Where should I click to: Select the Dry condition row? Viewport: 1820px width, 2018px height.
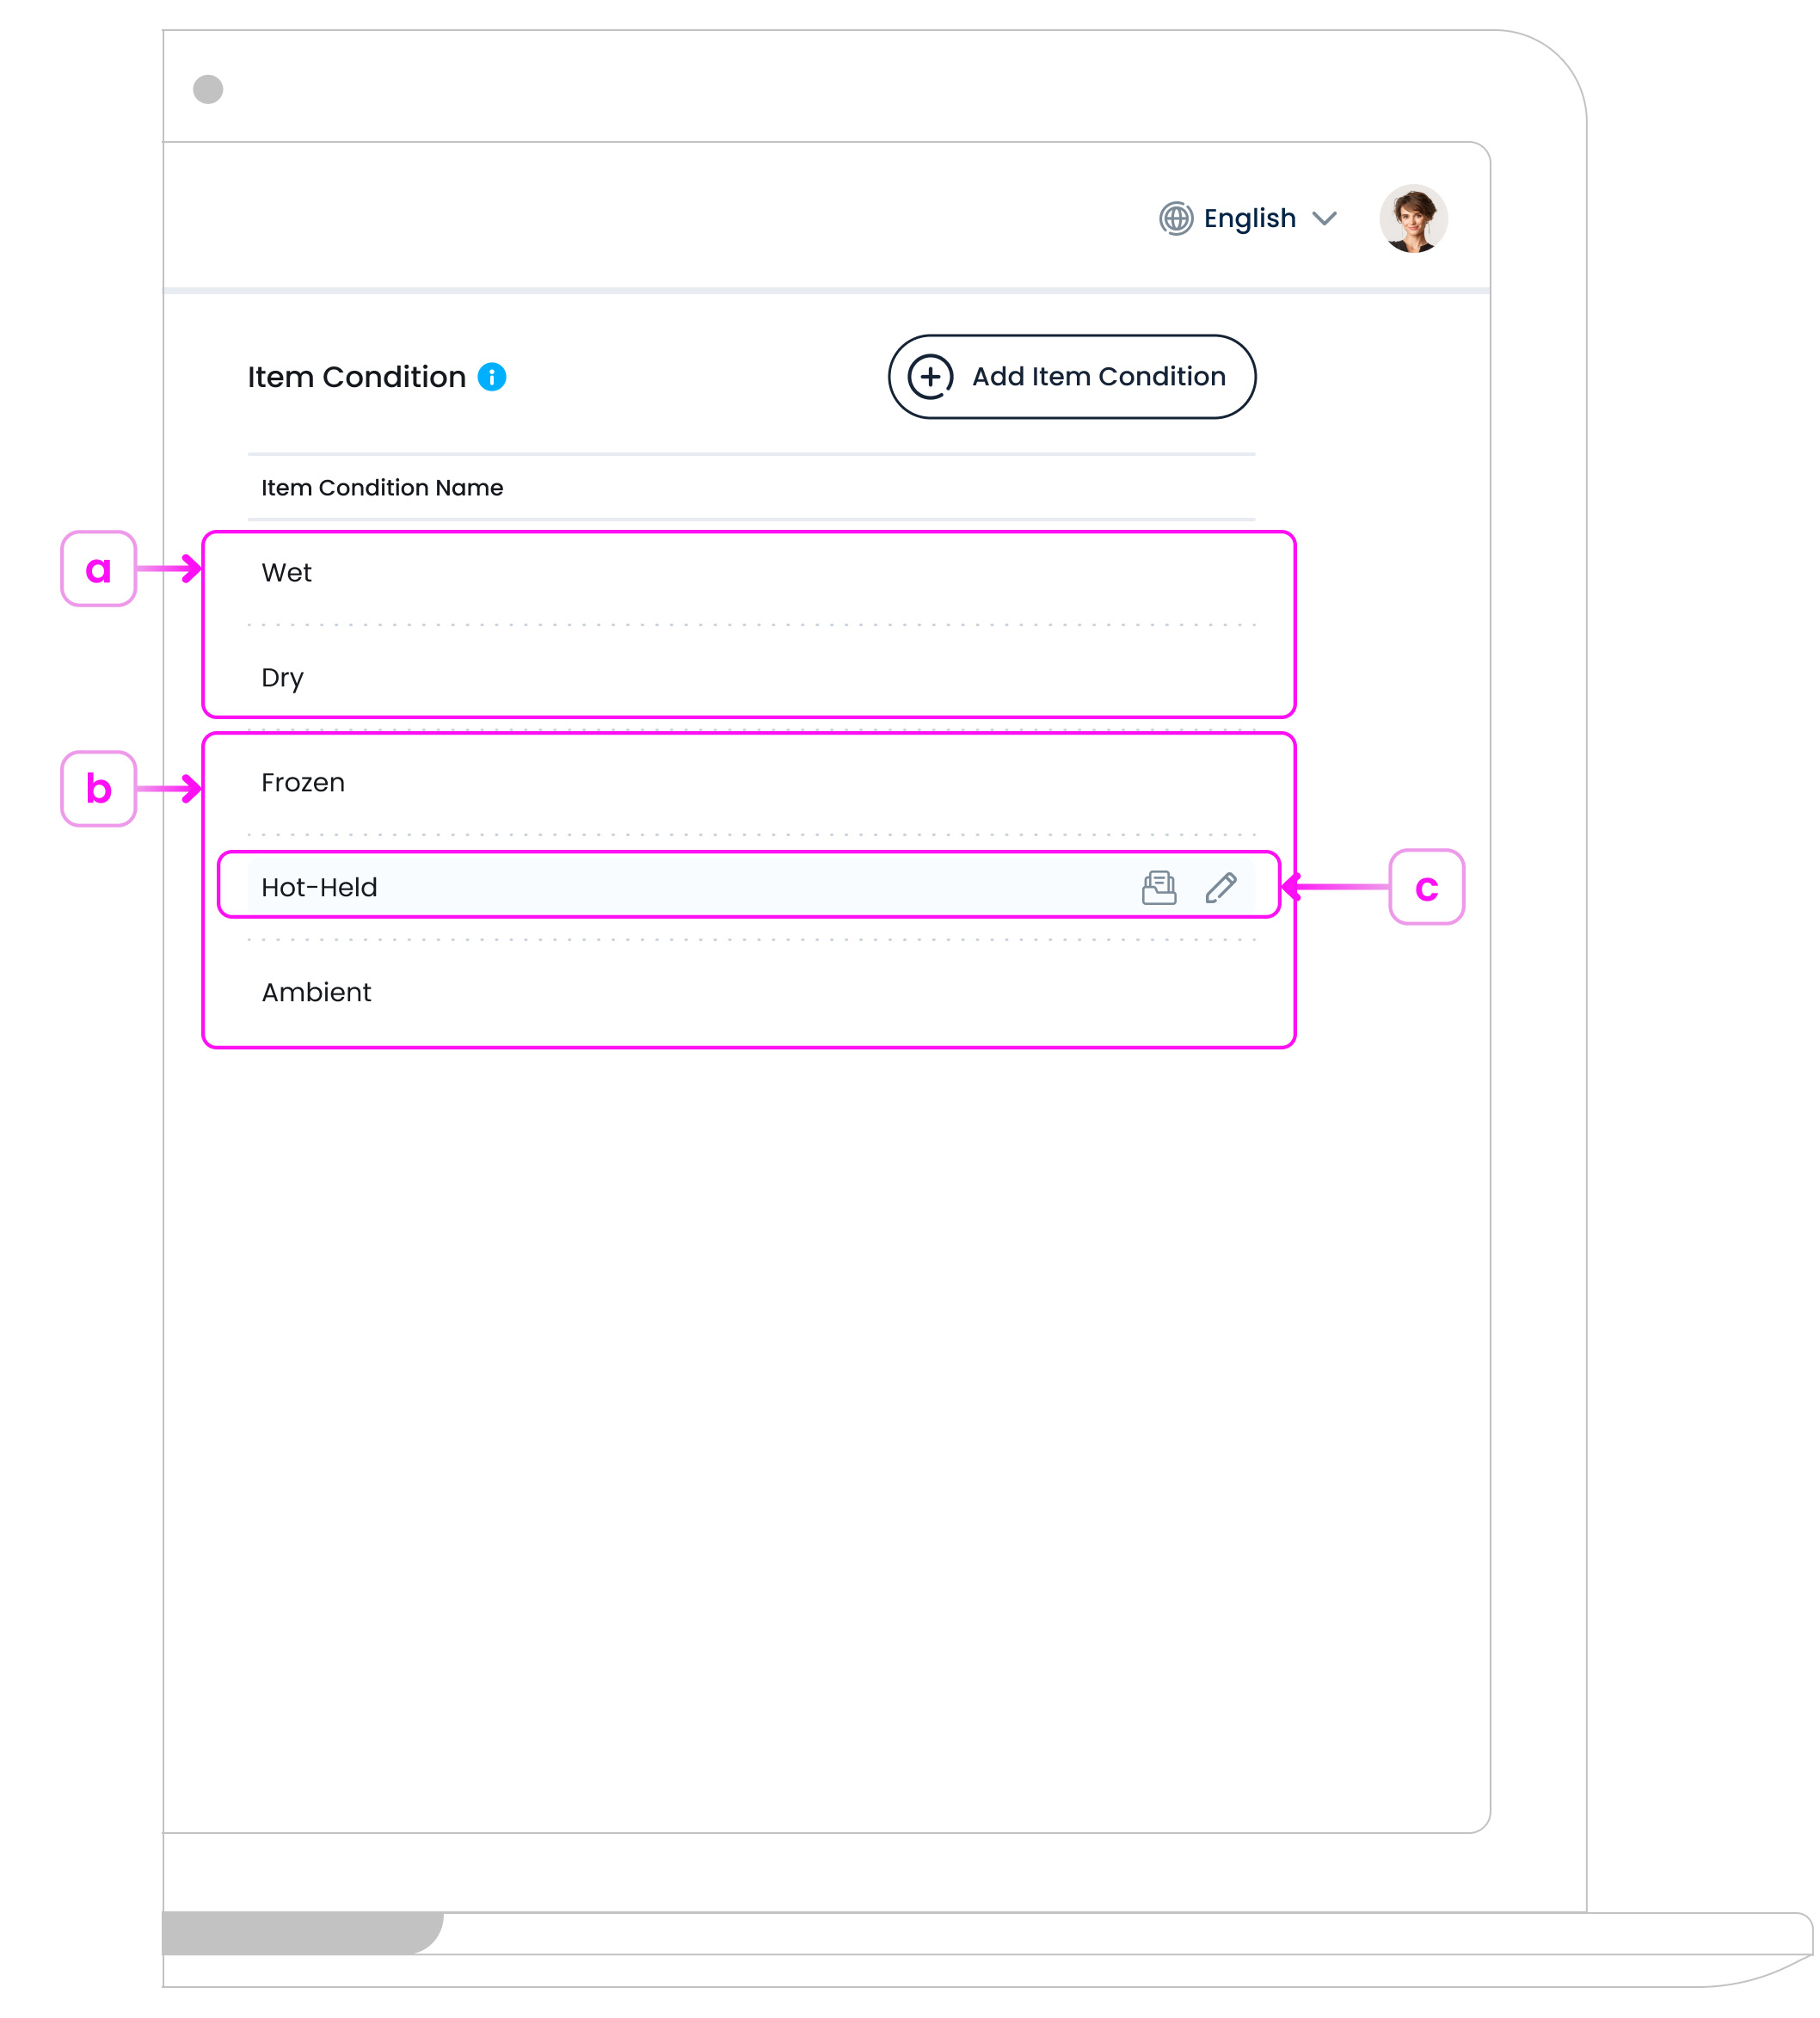283,678
